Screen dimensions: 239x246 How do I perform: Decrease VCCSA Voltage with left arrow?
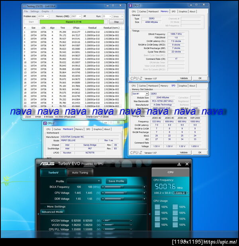[x=103, y=220]
